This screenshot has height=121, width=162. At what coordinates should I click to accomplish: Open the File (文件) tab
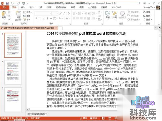pos(5,7)
